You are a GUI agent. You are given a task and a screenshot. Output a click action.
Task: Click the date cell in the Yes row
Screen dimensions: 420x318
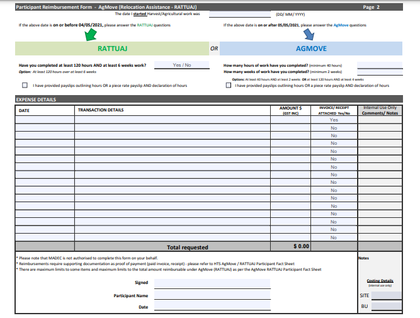pos(45,120)
